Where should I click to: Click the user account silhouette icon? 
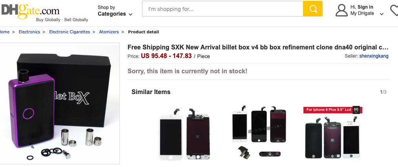(x=341, y=10)
